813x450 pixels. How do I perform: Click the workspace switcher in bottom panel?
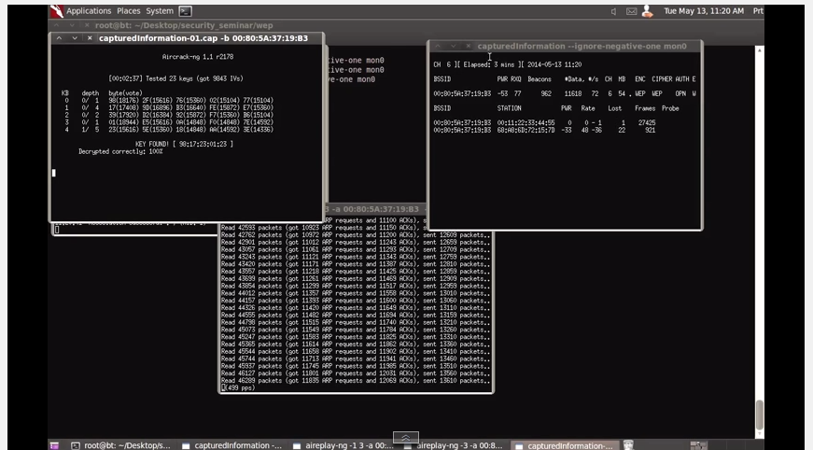tap(698, 445)
